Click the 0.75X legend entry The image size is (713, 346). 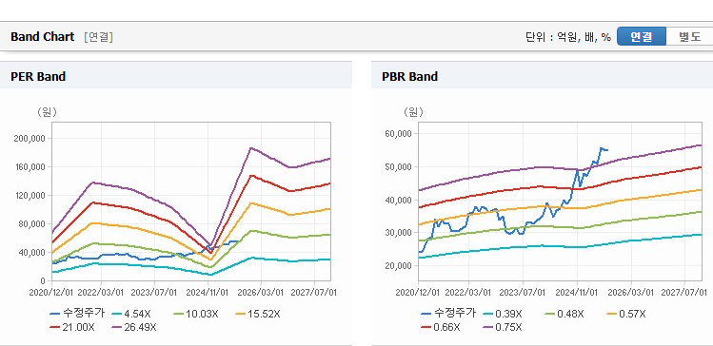503,327
